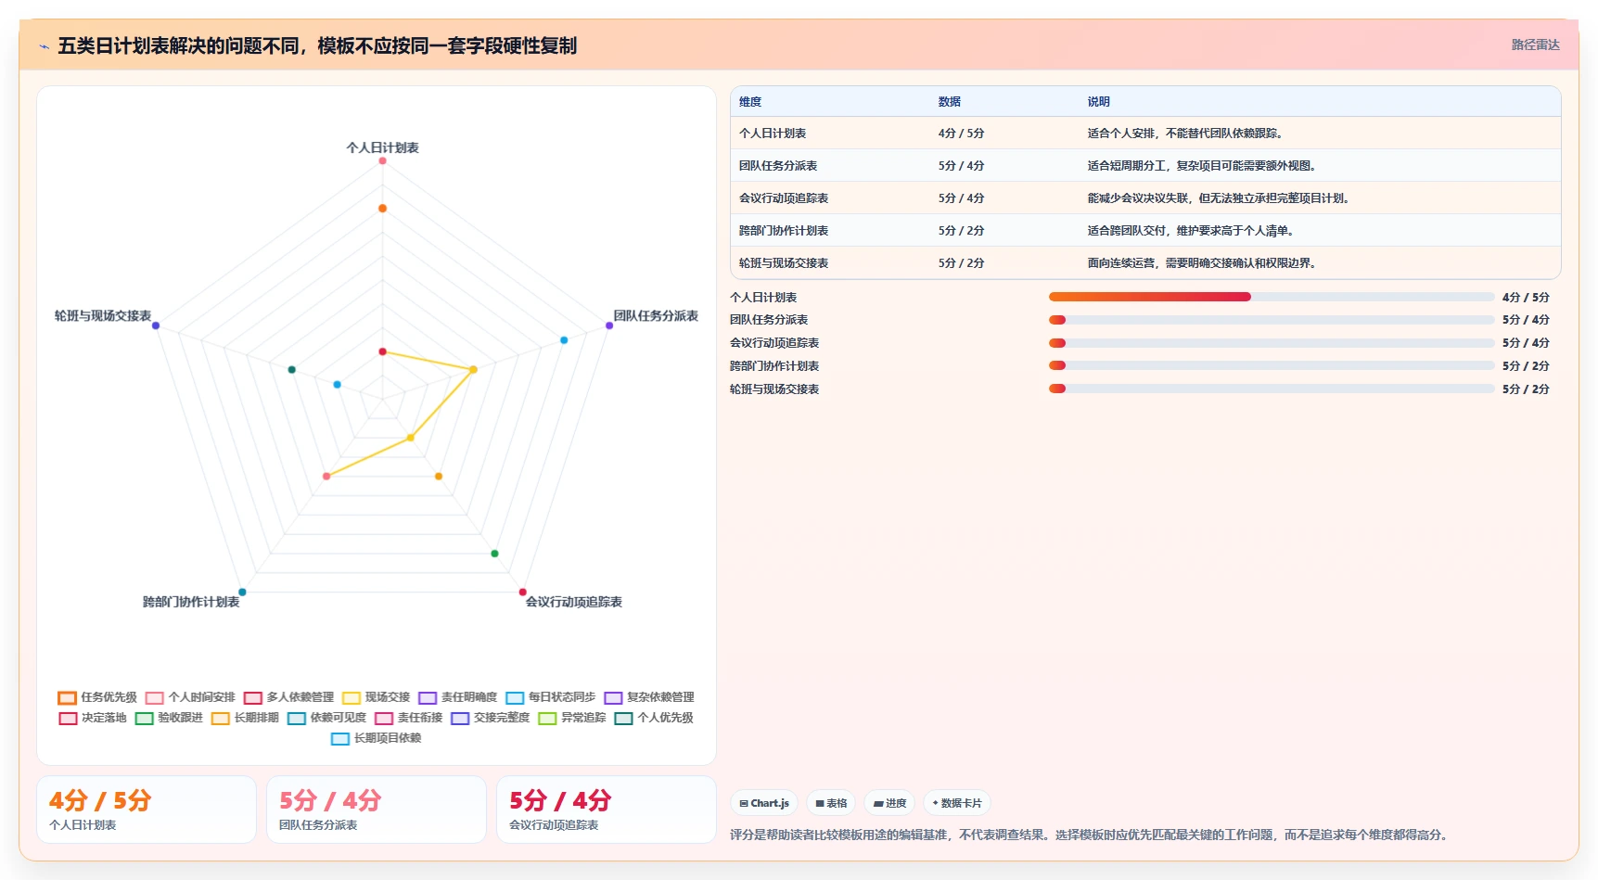Screen dimensions: 1598x880
Task: Click the 轮班与现场交接表 radar axis label
Action: (x=103, y=316)
